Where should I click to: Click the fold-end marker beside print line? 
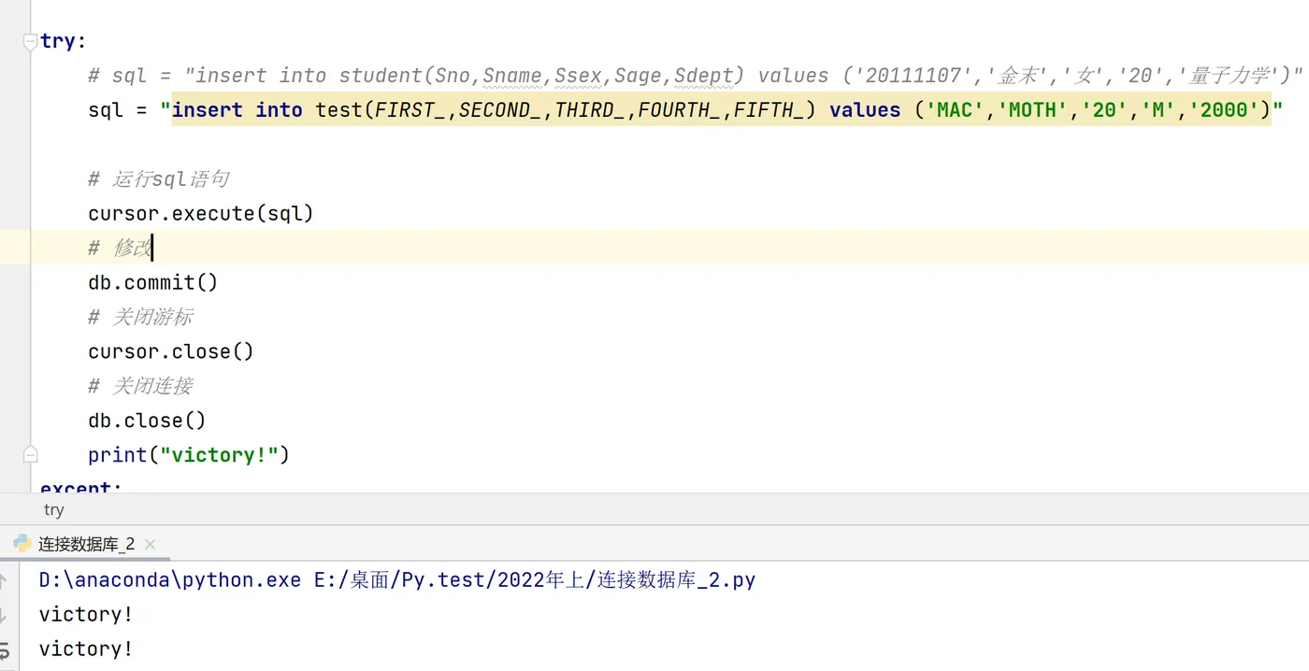[x=31, y=454]
